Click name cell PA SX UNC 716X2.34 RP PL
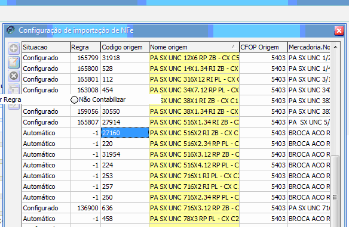The height and width of the screenshot is (227, 349). [194, 197]
